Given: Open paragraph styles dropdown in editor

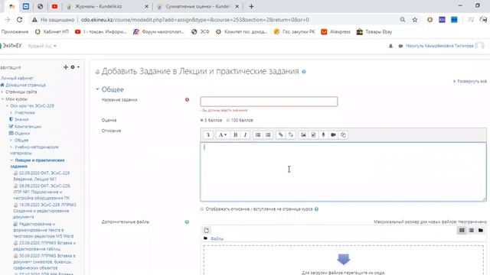Looking at the screenshot, I should 222,134.
